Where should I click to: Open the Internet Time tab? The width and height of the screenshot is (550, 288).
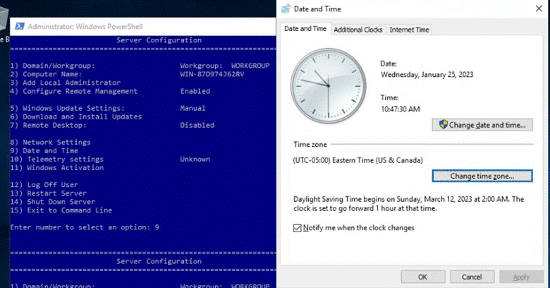click(x=409, y=30)
